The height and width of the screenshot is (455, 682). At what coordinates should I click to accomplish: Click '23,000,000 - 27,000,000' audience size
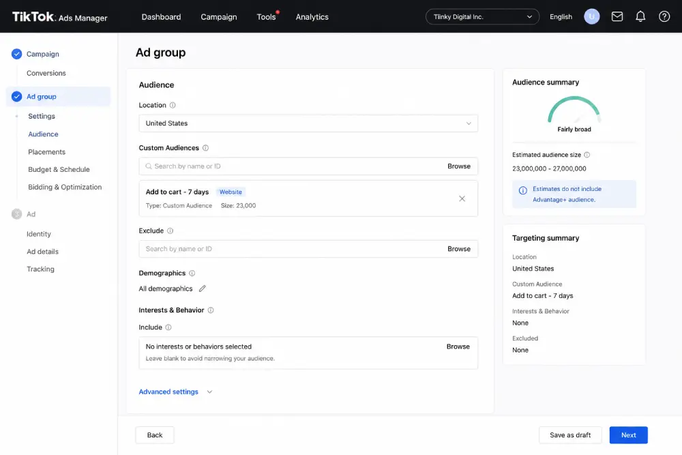coord(549,168)
